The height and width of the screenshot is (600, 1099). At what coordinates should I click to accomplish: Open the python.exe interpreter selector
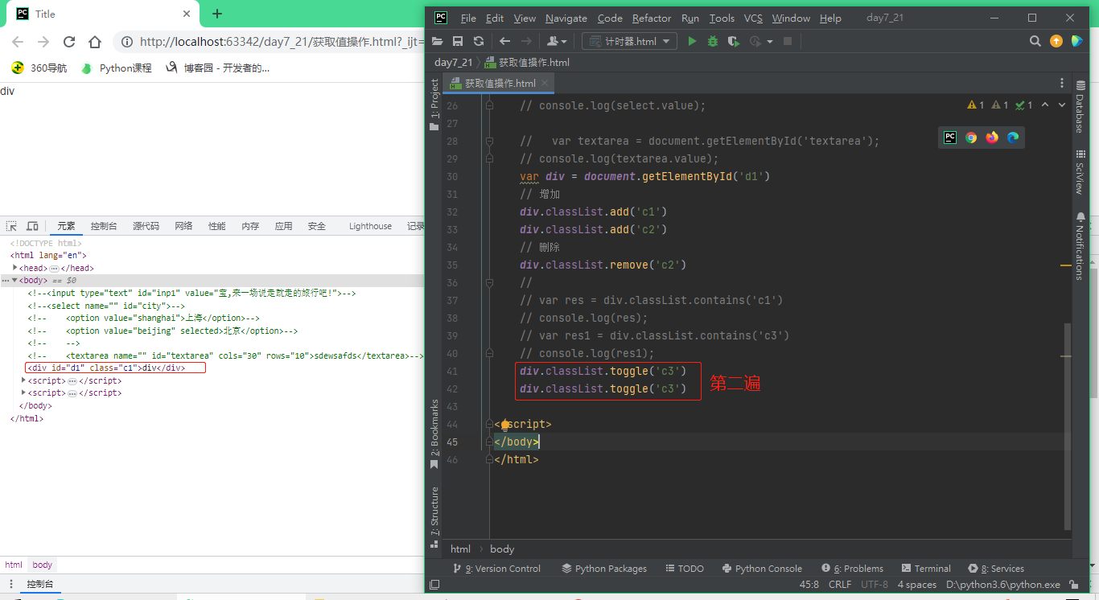(1003, 585)
